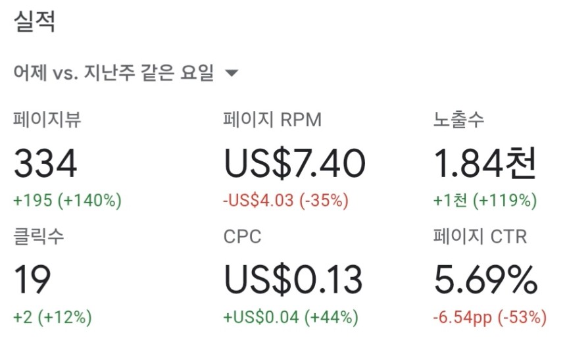Screen dimensions: 567x350
Task: Click the 1.84천 impressions value
Action: [x=485, y=163]
